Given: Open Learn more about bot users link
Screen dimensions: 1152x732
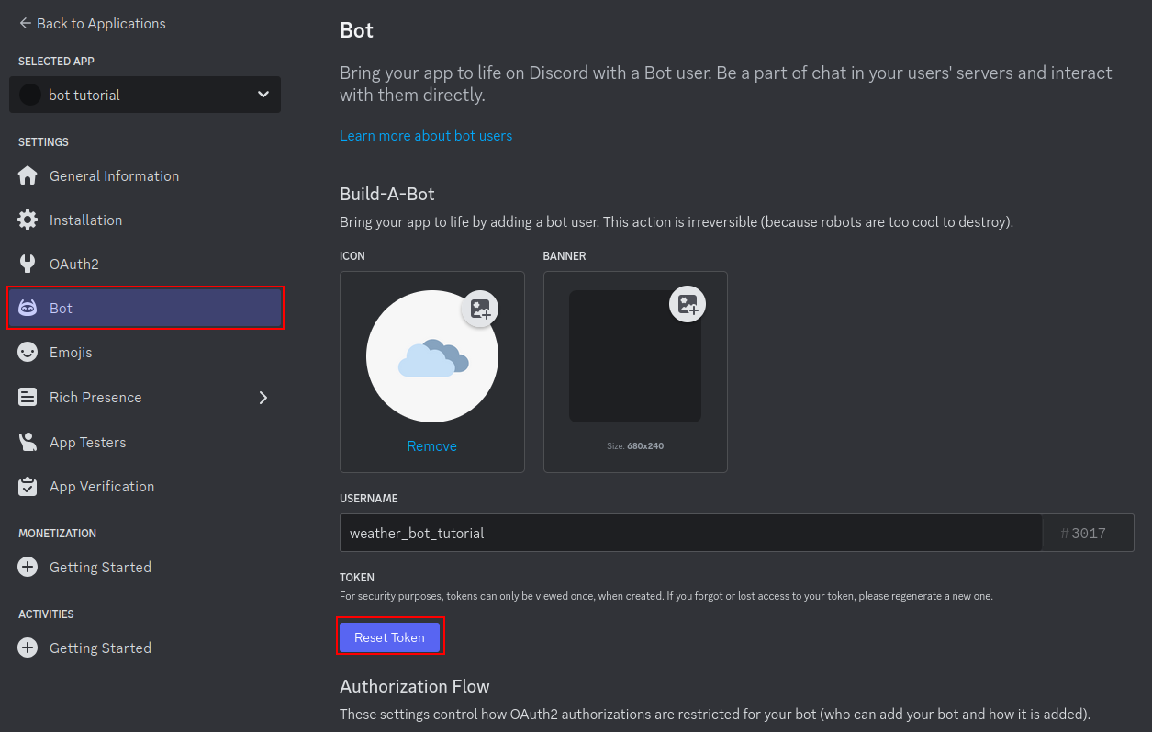Looking at the screenshot, I should [x=426, y=135].
